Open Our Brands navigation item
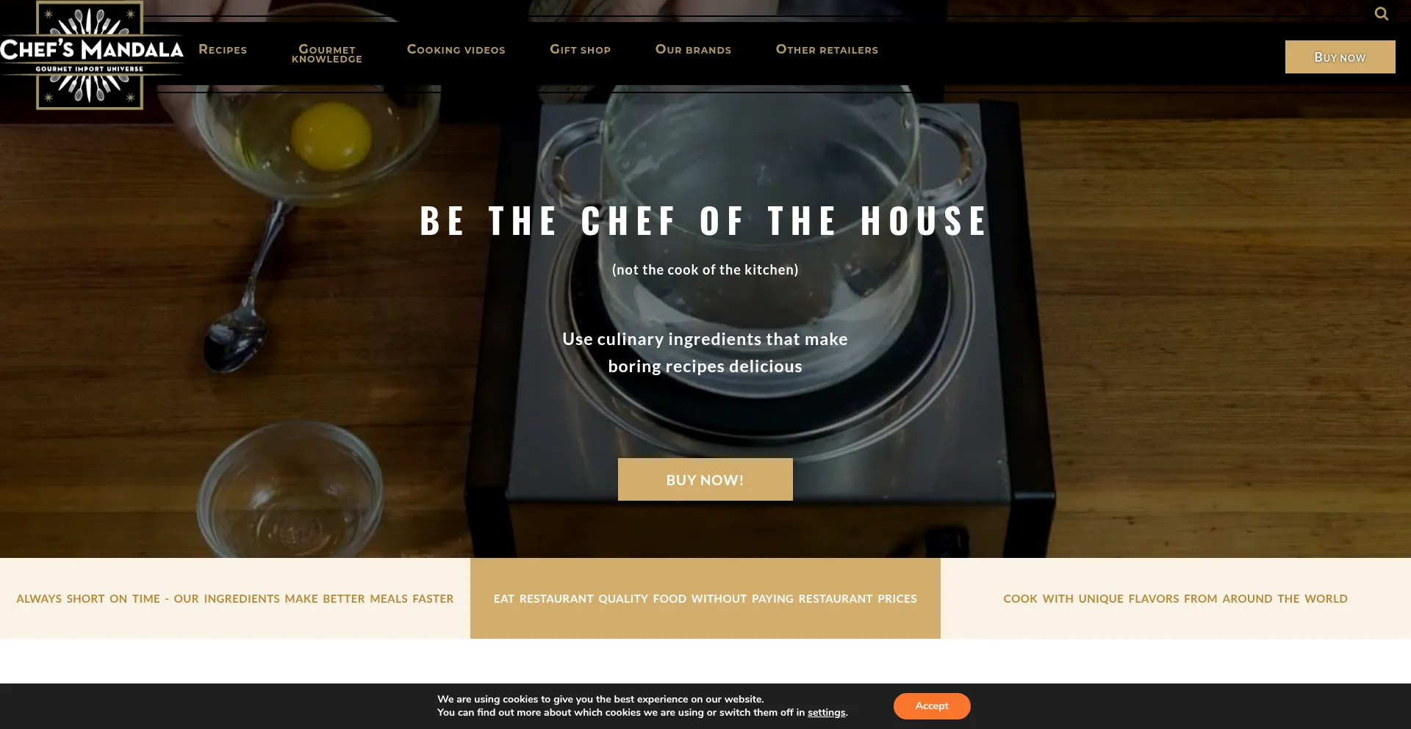Image resolution: width=1411 pixels, height=729 pixels. click(693, 50)
